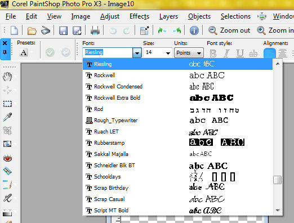Image resolution: width=294 pixels, height=223 pixels.
Task: Choose the Scrap Casual font
Action: [x=178, y=199]
